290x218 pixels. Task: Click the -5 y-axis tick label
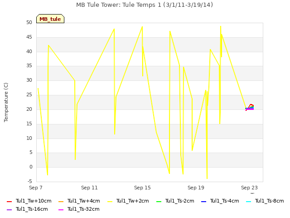pyautogui.click(x=30, y=181)
